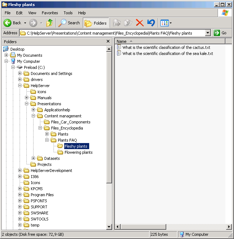Expand the Program Files folder node
Screen dimensions: 234x239
20,195
